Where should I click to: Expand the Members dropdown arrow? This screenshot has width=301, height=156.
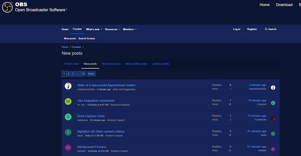pos(136,29)
